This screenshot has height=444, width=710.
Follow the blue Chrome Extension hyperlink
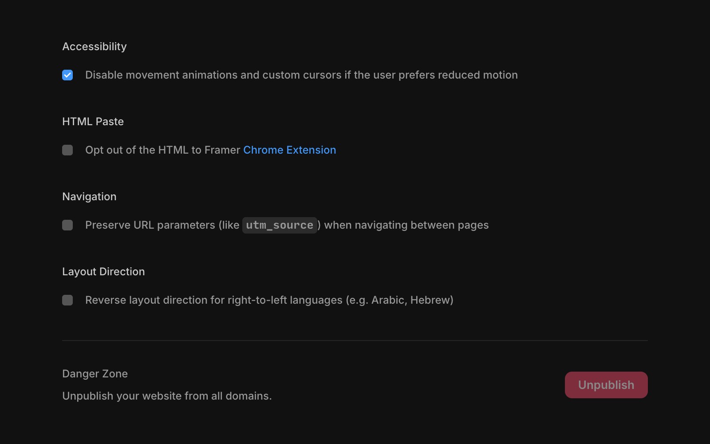289,150
